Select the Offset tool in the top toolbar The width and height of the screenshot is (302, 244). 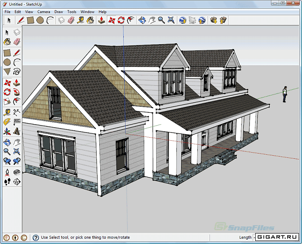click(130, 20)
